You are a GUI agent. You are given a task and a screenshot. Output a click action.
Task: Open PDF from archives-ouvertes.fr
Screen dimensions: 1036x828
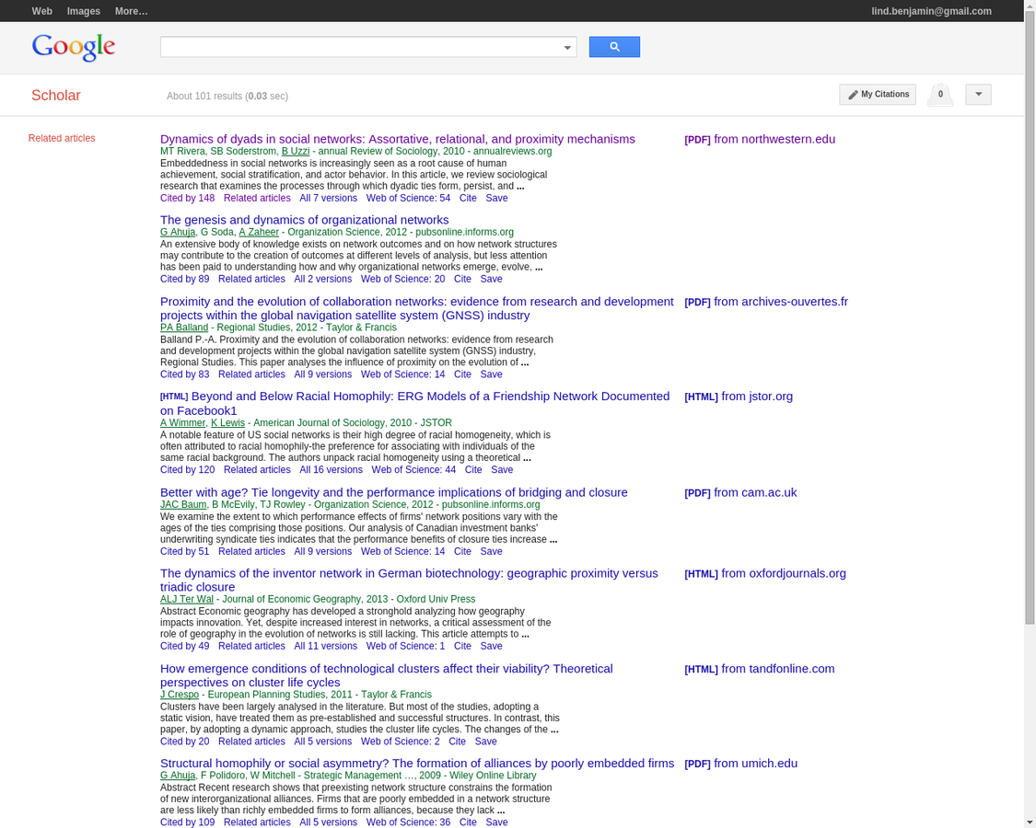tap(766, 302)
